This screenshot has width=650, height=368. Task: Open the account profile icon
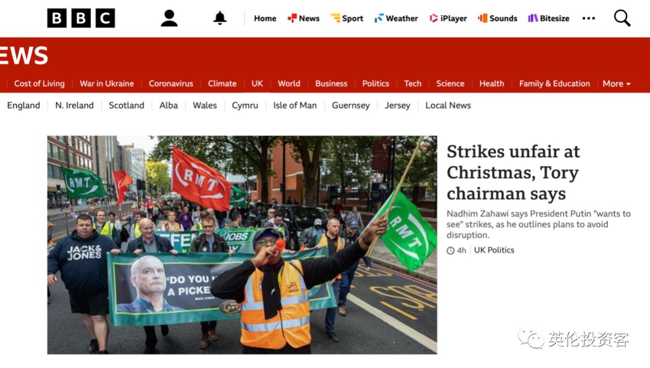point(169,18)
